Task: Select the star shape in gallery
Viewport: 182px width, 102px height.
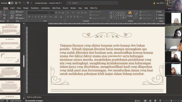Action: coord(123,18)
